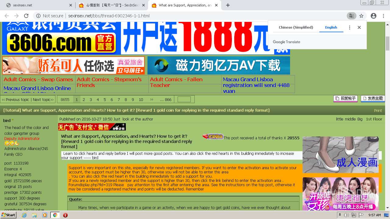This screenshot has height=219, width=390.
Task: Open Chrome's three-dot menu
Action: (383, 16)
